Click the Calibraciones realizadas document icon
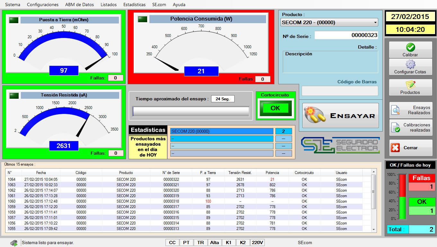The image size is (437, 247). (396, 128)
